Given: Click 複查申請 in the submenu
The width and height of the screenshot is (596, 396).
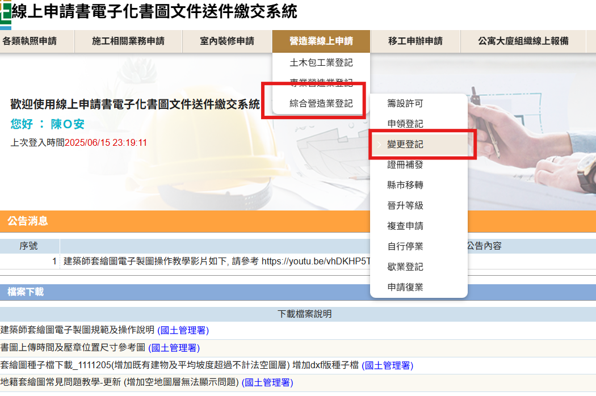Looking at the screenshot, I should coord(405,226).
